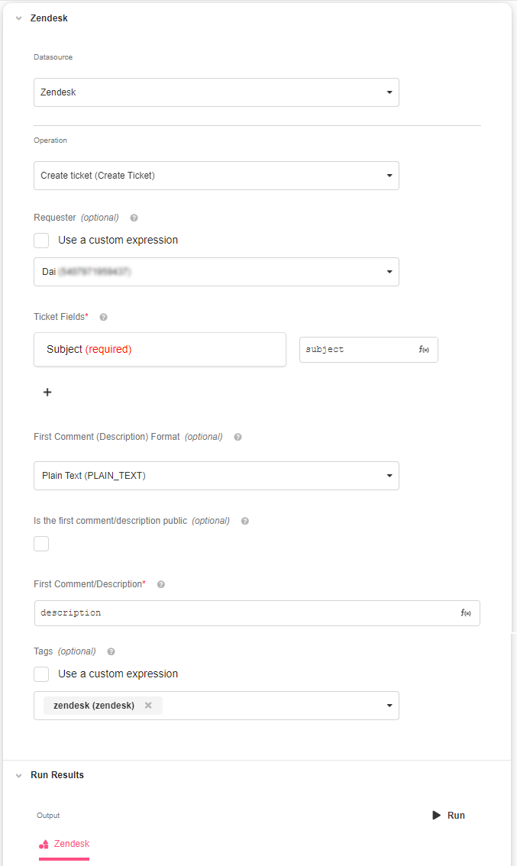Click help icon next to Tags

coord(111,652)
